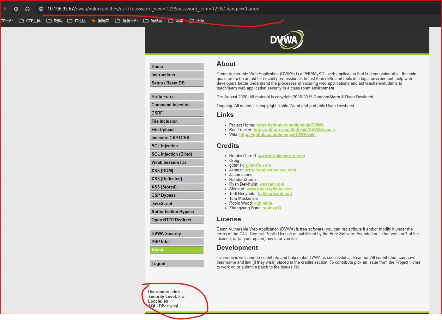Open the 靶机 bookmark folder
Screen dimensions: 442x320
[54, 21]
